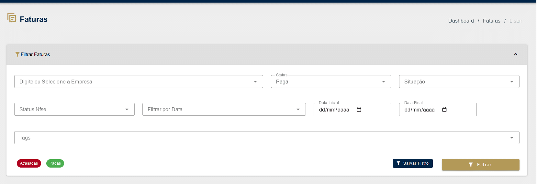Click the Listar breadcrumb item
This screenshot has width=537, height=184.
coord(516,21)
